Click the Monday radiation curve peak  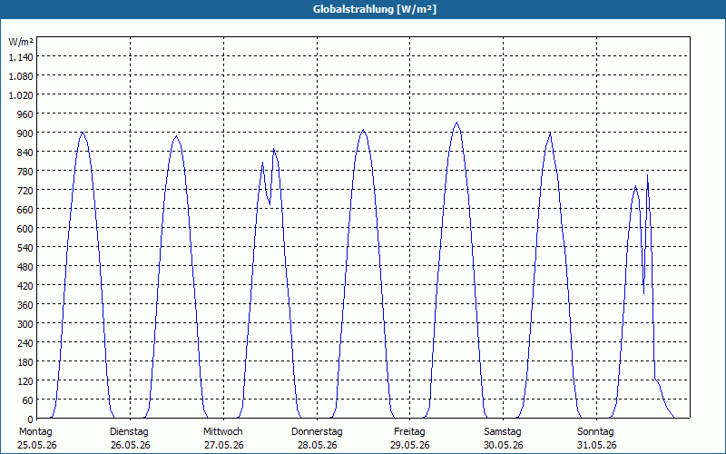[x=83, y=132]
